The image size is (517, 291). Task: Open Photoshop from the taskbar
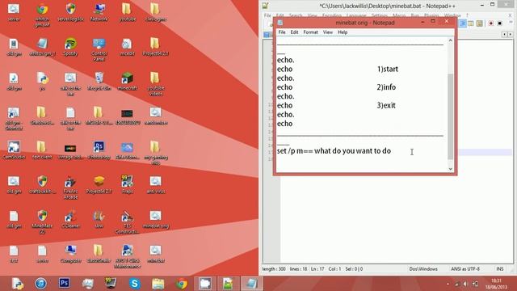tap(65, 284)
